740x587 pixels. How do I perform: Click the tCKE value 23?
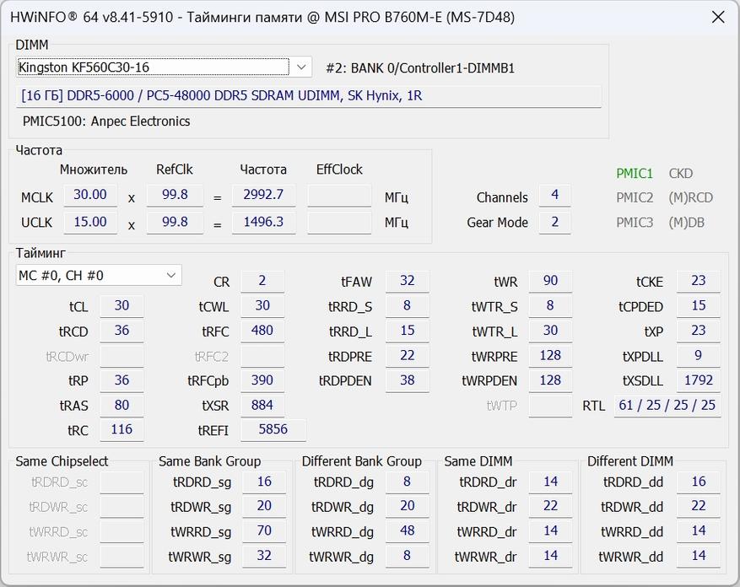point(699,281)
